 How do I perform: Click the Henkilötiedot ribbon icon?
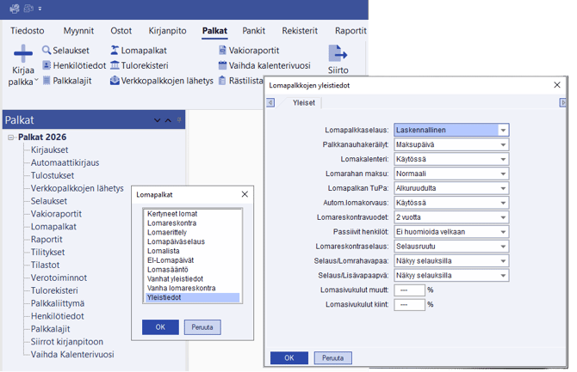46,66
